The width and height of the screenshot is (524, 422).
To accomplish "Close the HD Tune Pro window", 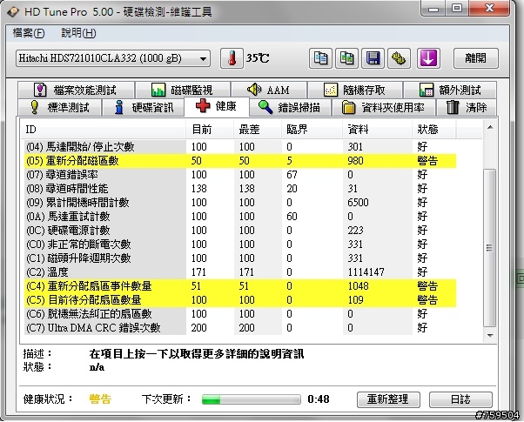I will 489,9.
